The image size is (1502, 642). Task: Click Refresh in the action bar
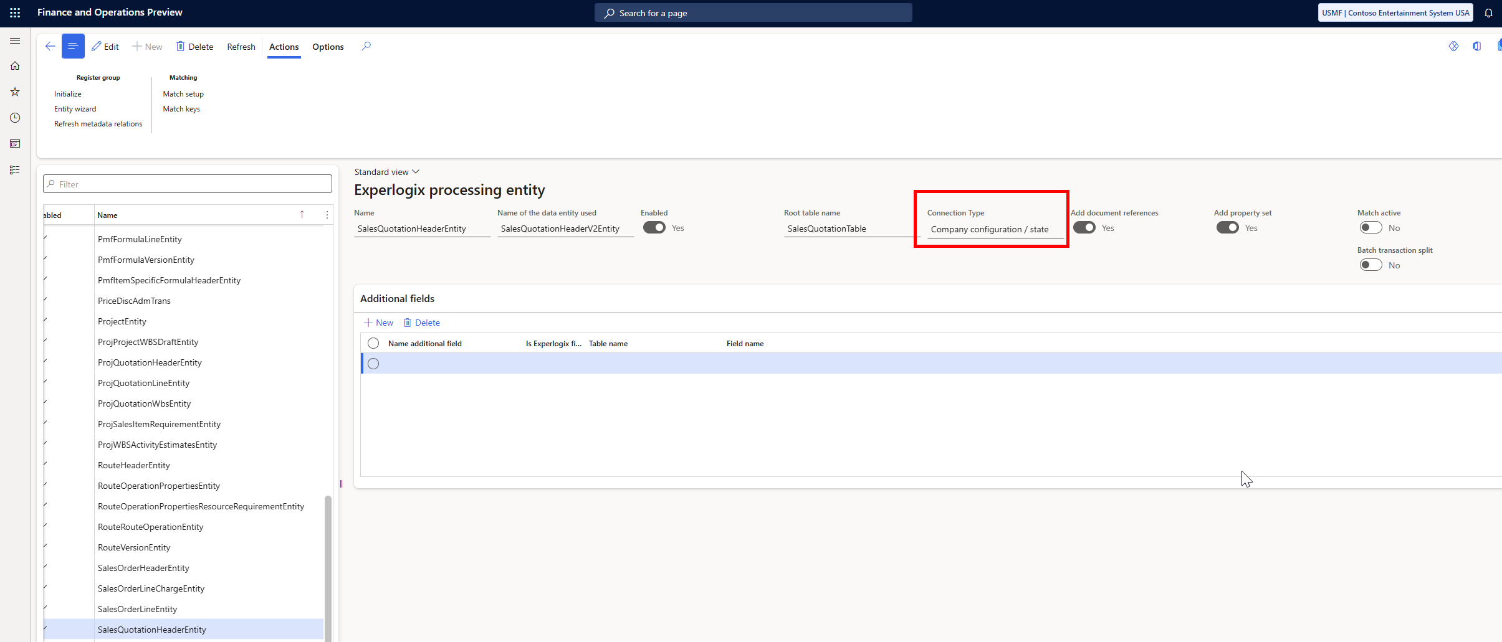(x=241, y=47)
